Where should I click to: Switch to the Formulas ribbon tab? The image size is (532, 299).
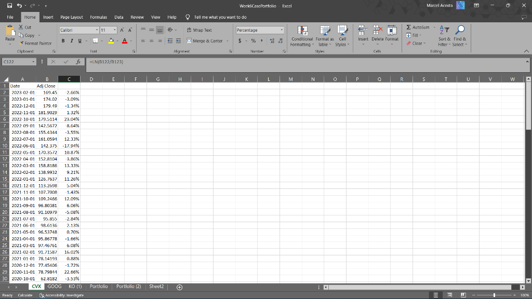pos(98,17)
